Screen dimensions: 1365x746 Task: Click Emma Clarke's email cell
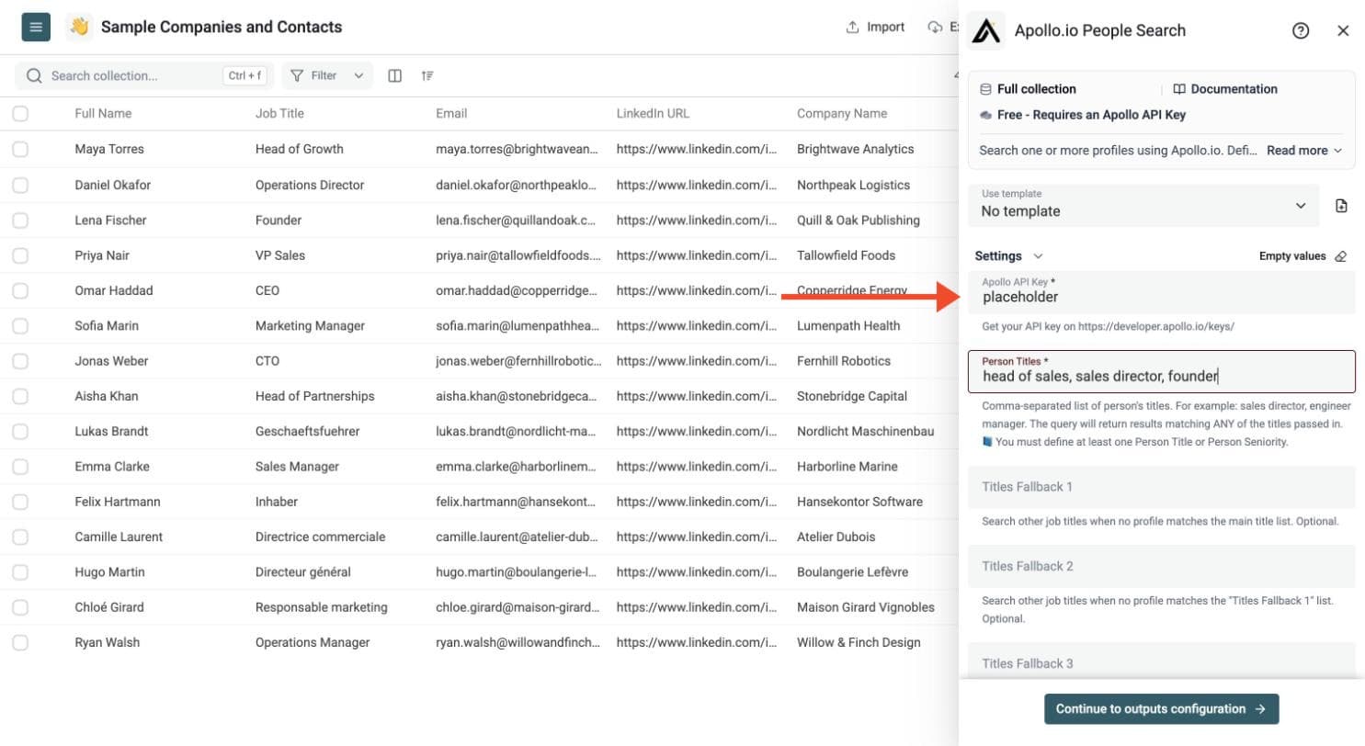[x=518, y=467]
